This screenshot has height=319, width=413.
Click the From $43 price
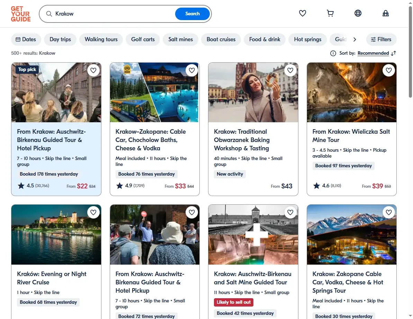pyautogui.click(x=281, y=186)
